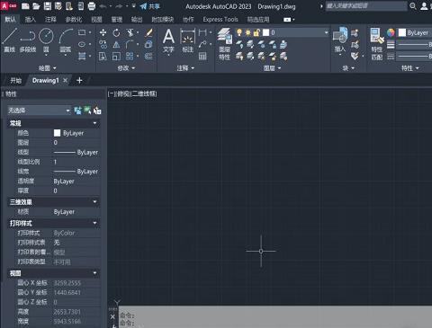Toggle layer 0 freeze sun icon

248,32
